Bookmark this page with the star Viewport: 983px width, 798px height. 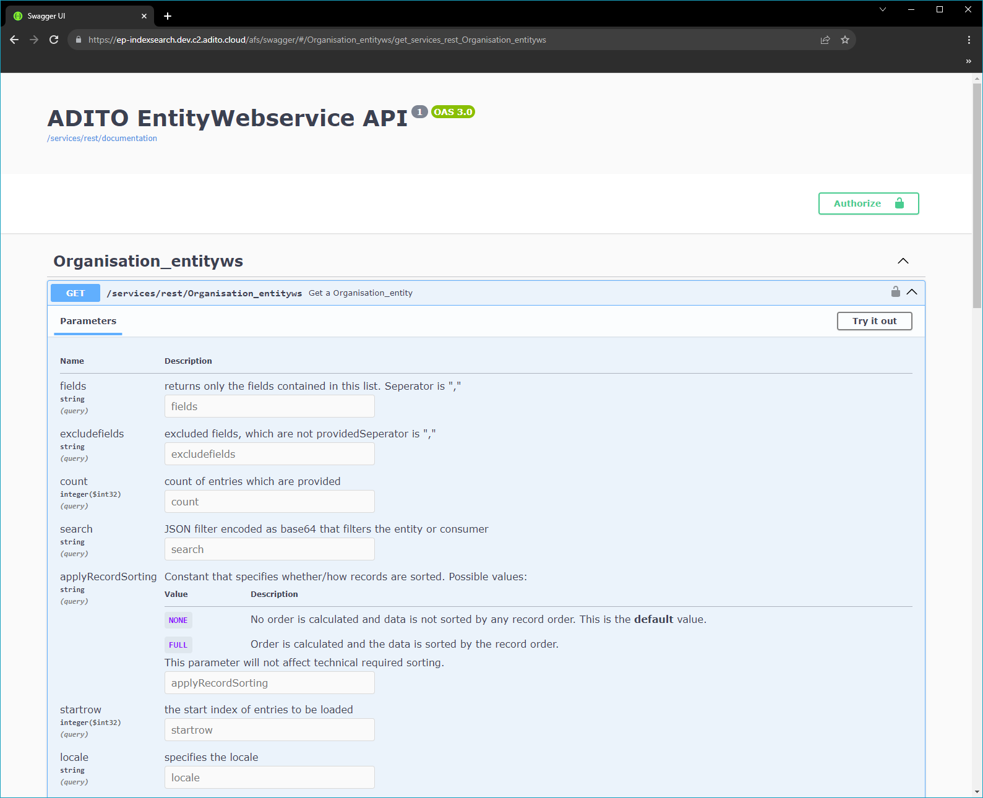[845, 40]
